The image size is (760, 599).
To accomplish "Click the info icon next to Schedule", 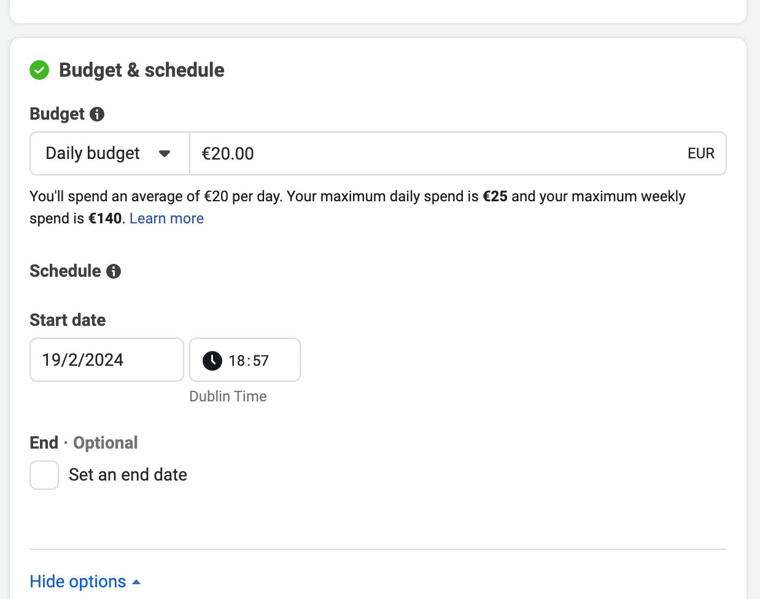I will point(114,271).
